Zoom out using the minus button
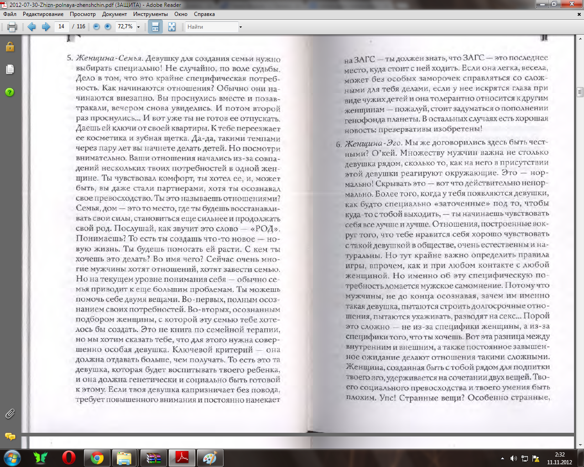584x467 pixels. click(96, 27)
